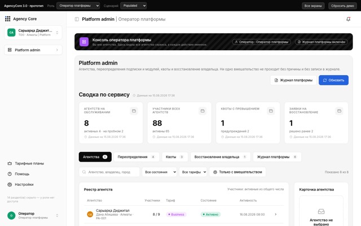Click the Состояние column header

pyautogui.click(x=208, y=201)
